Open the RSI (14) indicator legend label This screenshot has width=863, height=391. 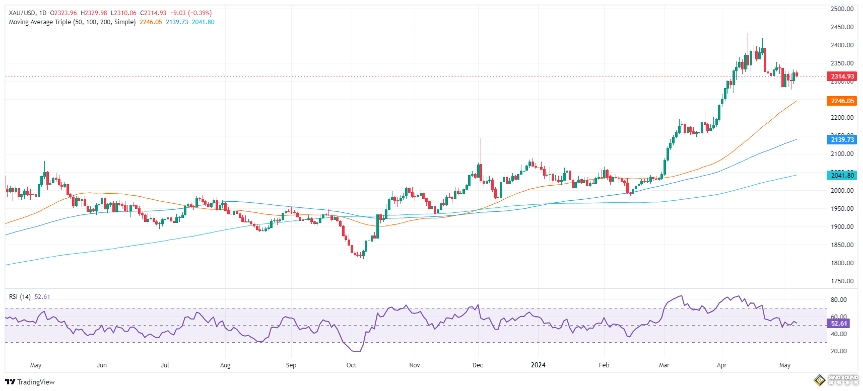(x=20, y=297)
